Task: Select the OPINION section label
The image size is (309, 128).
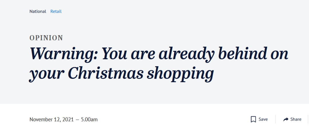Action: coord(46,38)
